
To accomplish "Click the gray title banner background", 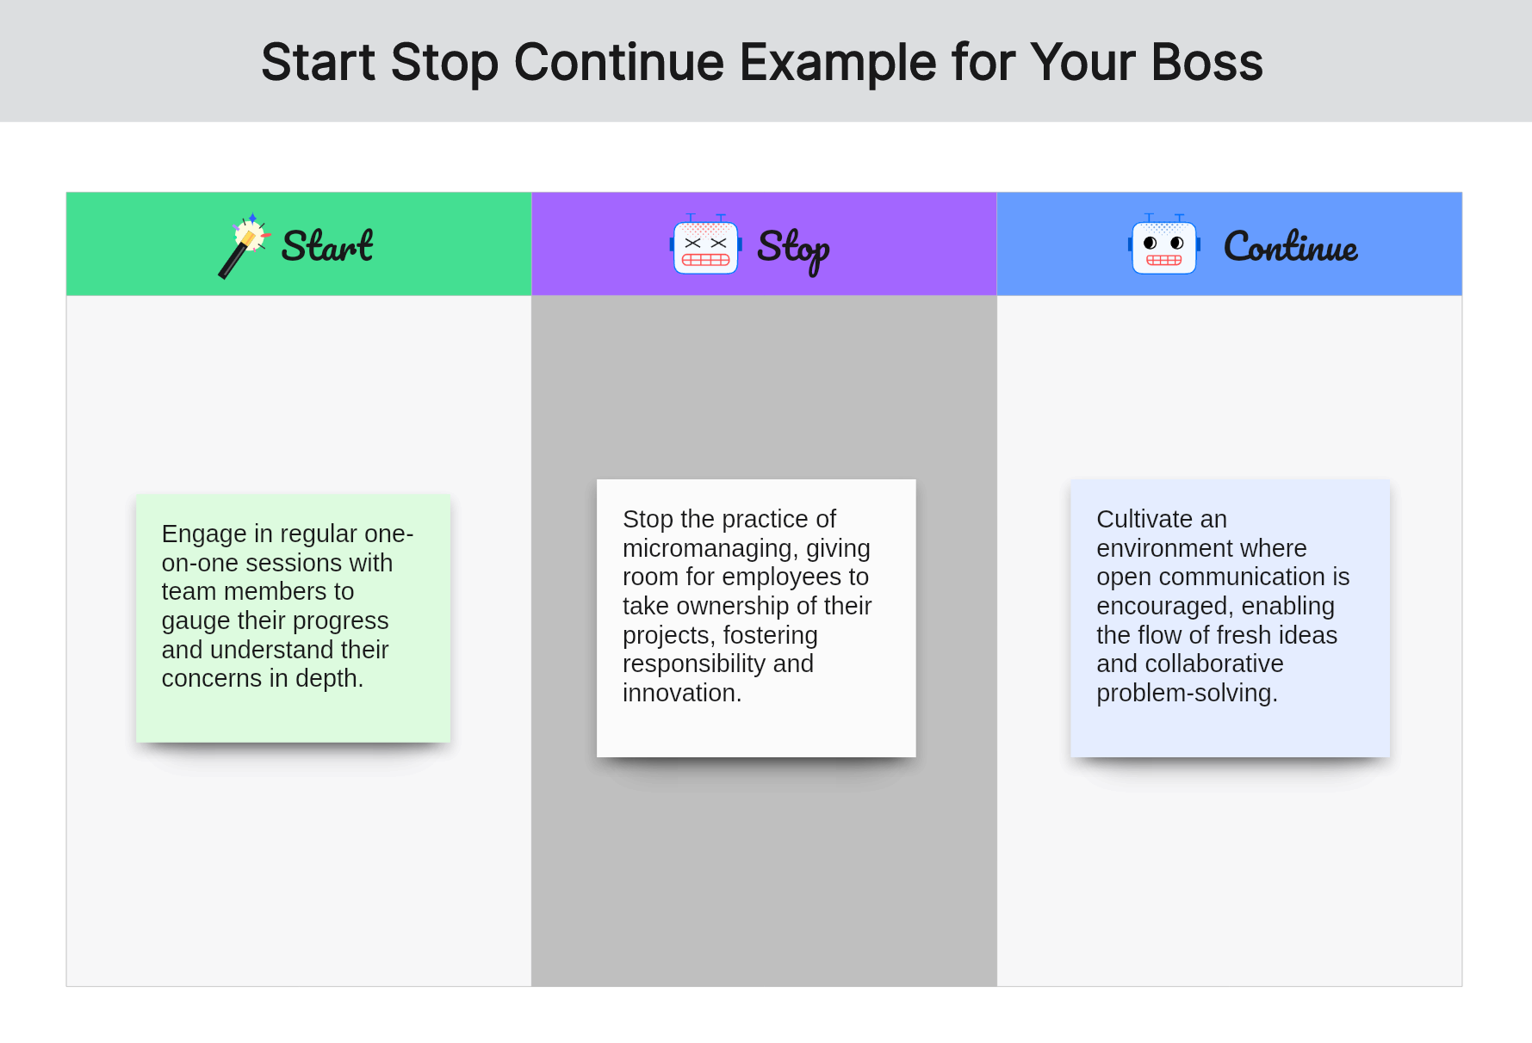I will click(x=129, y=60).
